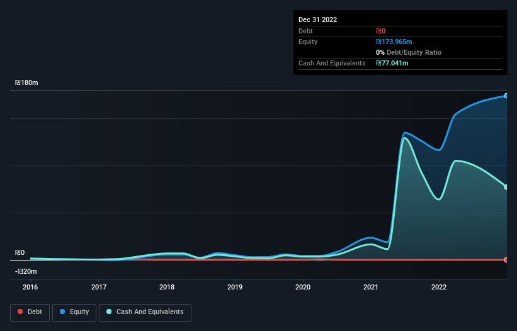The image size is (517, 331).
Task: Click the Debt row label in tooltip
Action: coord(305,31)
